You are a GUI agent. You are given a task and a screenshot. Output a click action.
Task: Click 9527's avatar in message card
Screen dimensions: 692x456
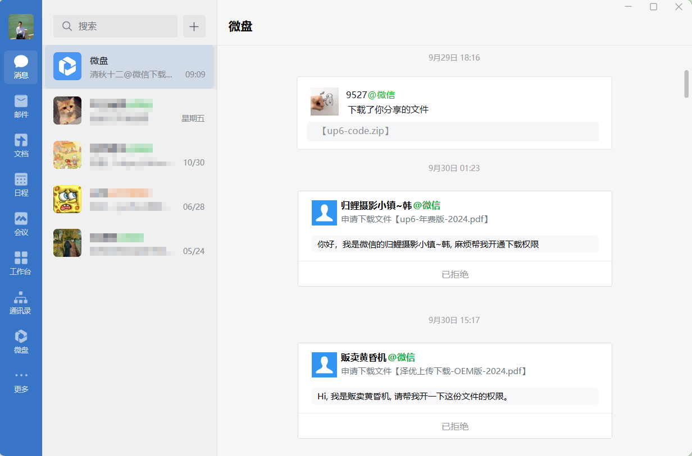pyautogui.click(x=325, y=102)
